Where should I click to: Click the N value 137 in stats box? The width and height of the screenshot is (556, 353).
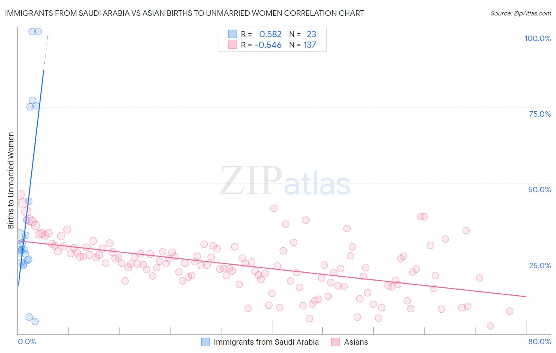click(x=310, y=45)
